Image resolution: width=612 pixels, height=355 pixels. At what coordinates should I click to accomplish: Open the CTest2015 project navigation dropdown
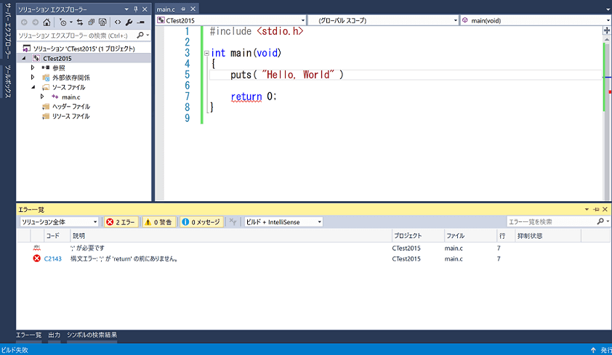[303, 20]
